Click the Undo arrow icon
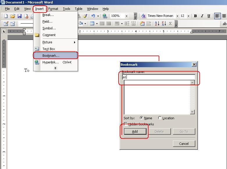The height and width of the screenshot is (169, 227). pos(93,16)
